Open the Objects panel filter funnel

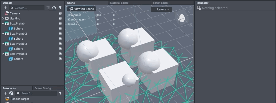coord(60,8)
